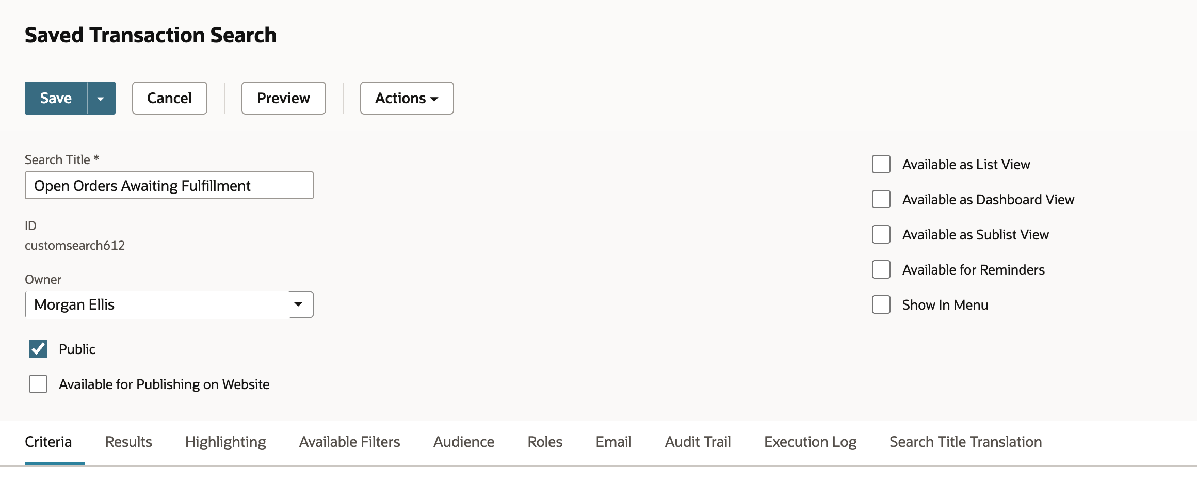Switch to the Results tab
Screen dimensions: 1197x482
tap(128, 442)
